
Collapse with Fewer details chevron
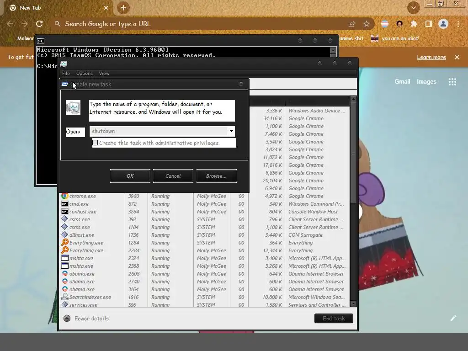(67, 319)
